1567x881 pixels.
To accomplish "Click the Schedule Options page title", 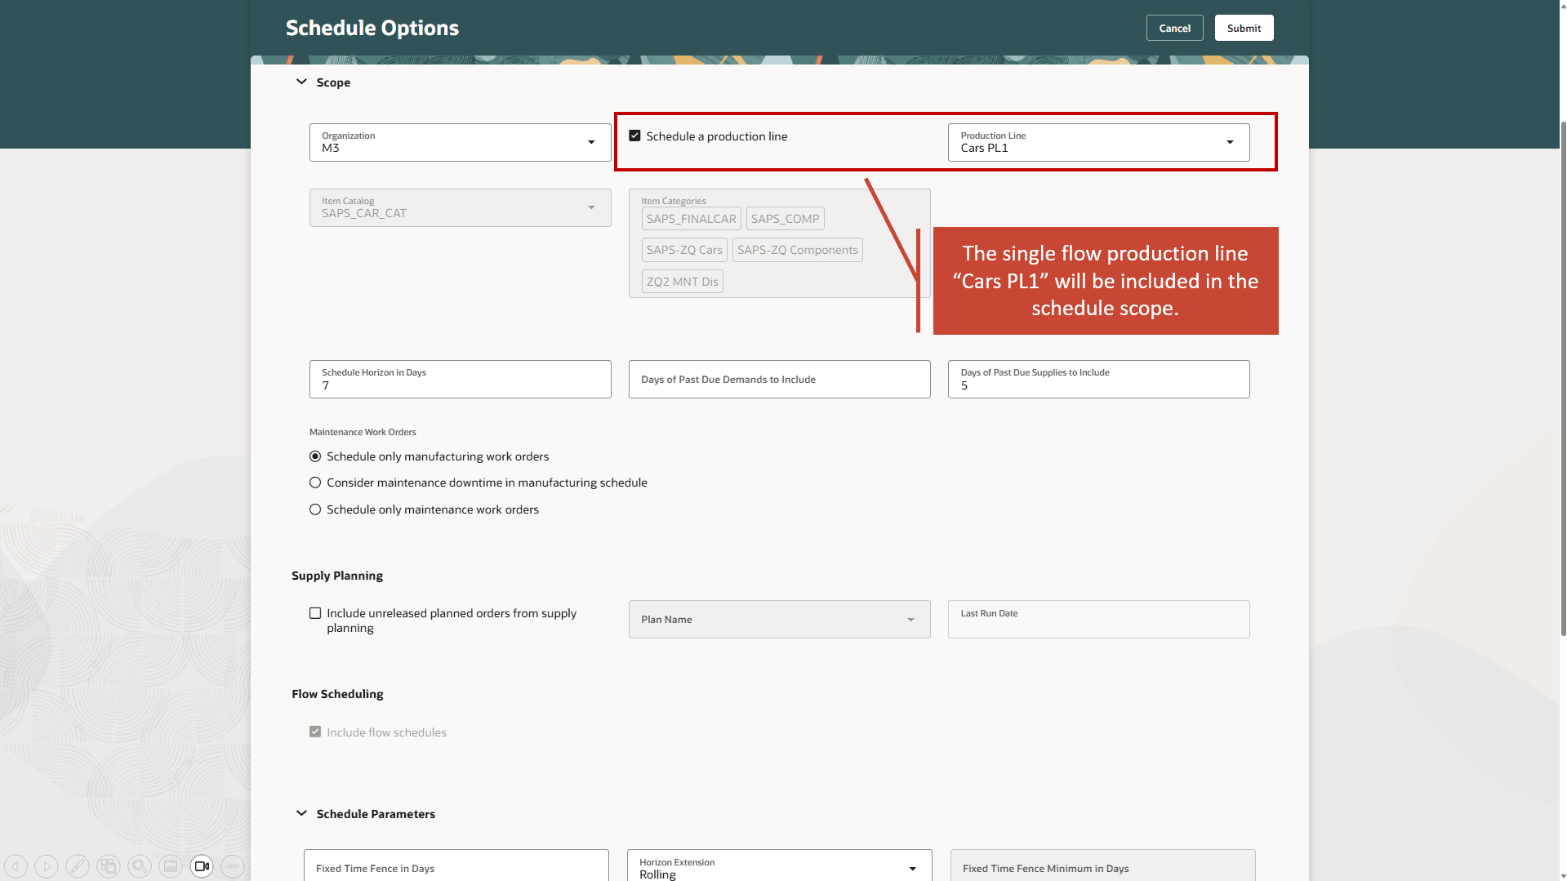I will [372, 28].
